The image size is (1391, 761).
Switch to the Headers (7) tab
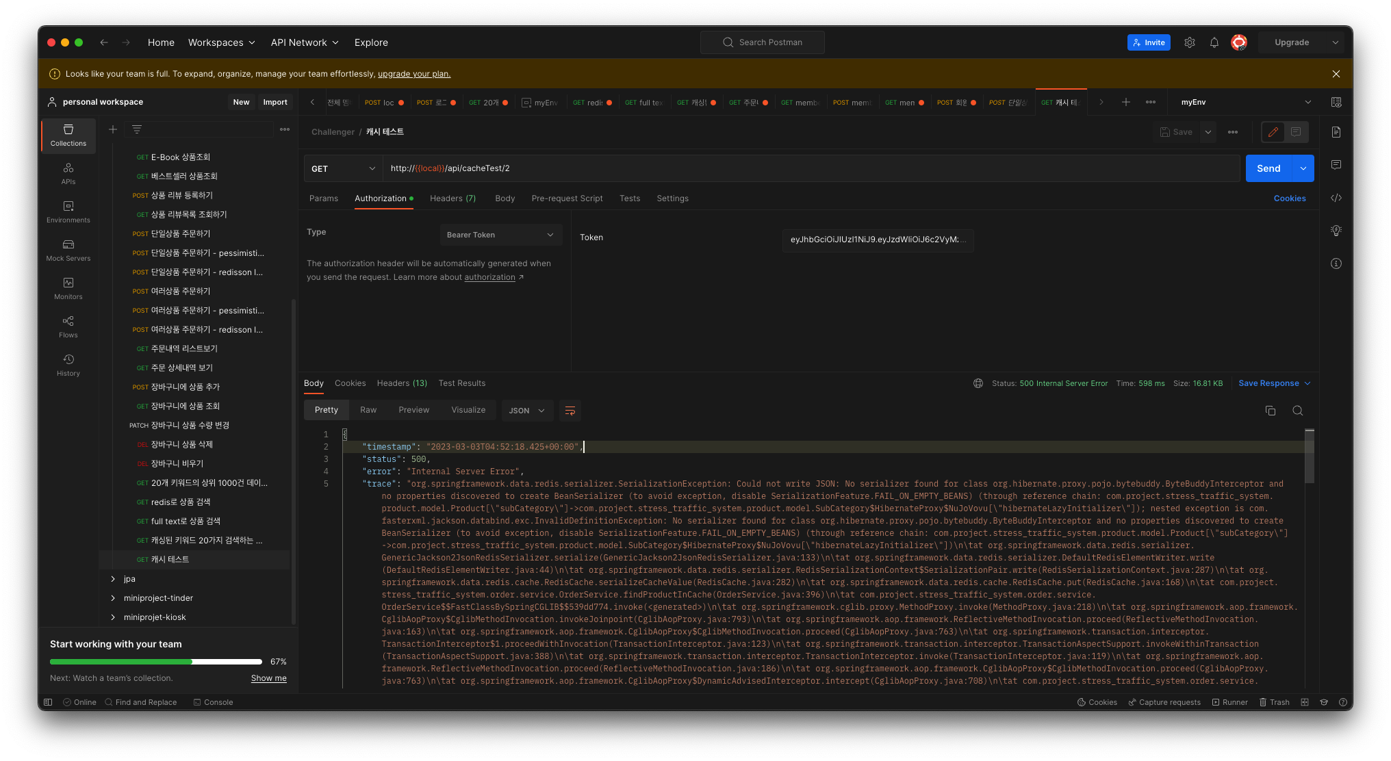coord(452,198)
